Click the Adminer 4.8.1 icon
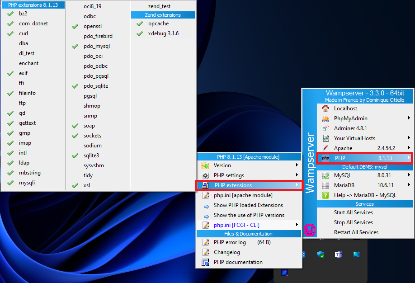Screen dimensions: 415x283 tap(325, 128)
